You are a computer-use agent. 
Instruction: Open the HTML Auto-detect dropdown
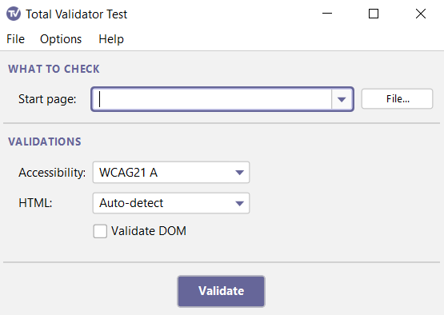tap(171, 203)
